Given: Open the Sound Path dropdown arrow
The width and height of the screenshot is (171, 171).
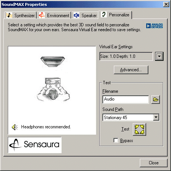Looking at the screenshot, I should point(156,117).
